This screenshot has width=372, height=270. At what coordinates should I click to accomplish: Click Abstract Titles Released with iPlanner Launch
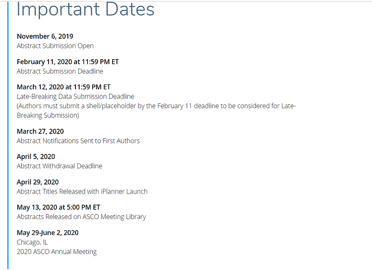pos(82,191)
